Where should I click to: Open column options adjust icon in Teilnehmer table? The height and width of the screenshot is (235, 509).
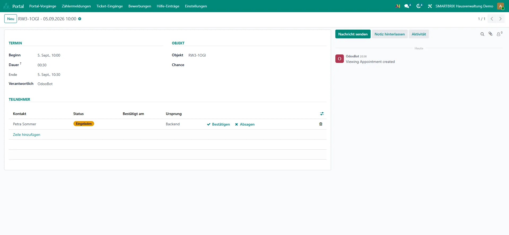[322, 114]
